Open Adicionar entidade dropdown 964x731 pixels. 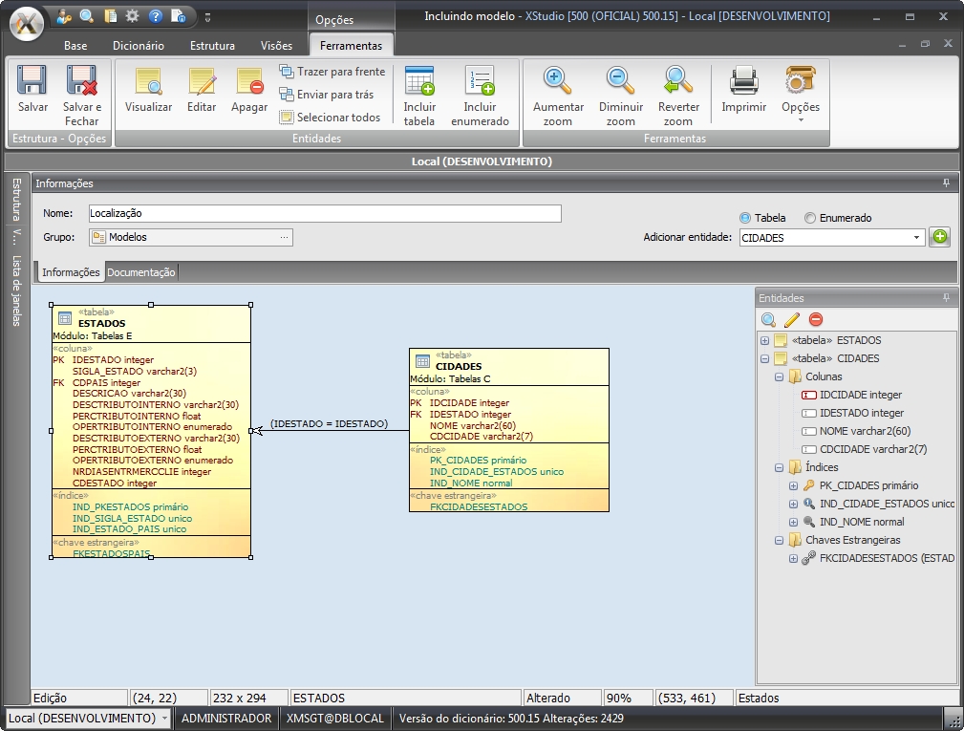point(916,238)
